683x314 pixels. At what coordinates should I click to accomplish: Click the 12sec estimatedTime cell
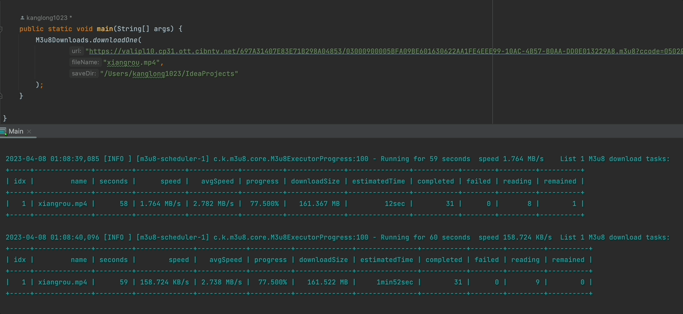(x=395, y=203)
